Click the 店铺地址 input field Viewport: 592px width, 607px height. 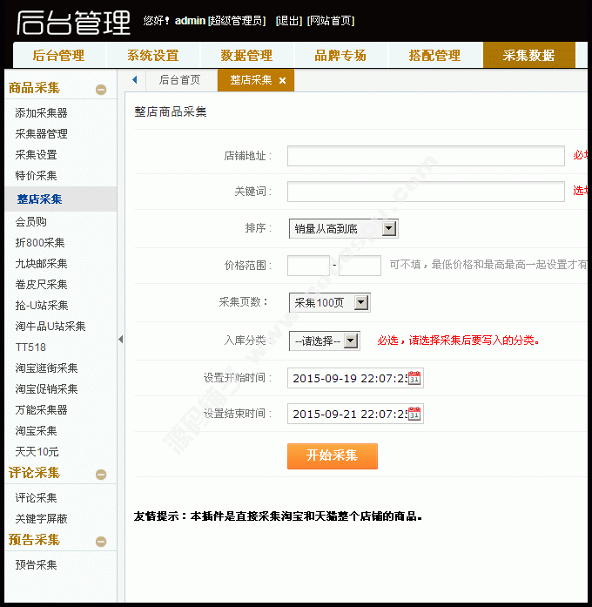click(426, 156)
